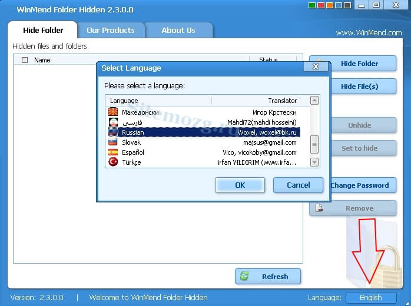Visit the www.WinMend.com link
The width and height of the screenshot is (411, 306).
click(369, 33)
